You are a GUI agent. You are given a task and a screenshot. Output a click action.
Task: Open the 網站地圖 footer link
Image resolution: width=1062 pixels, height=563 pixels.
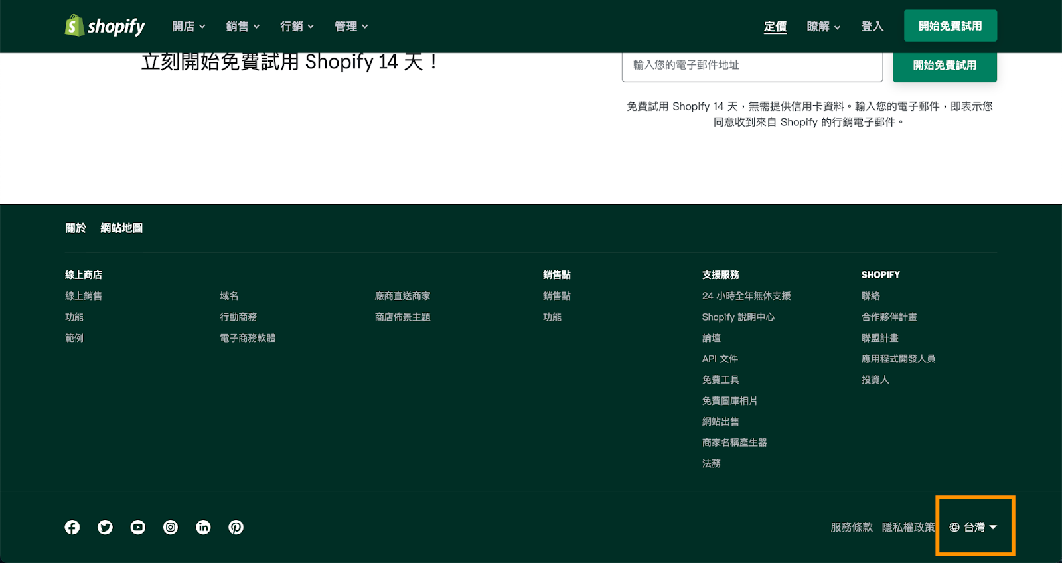pos(121,228)
